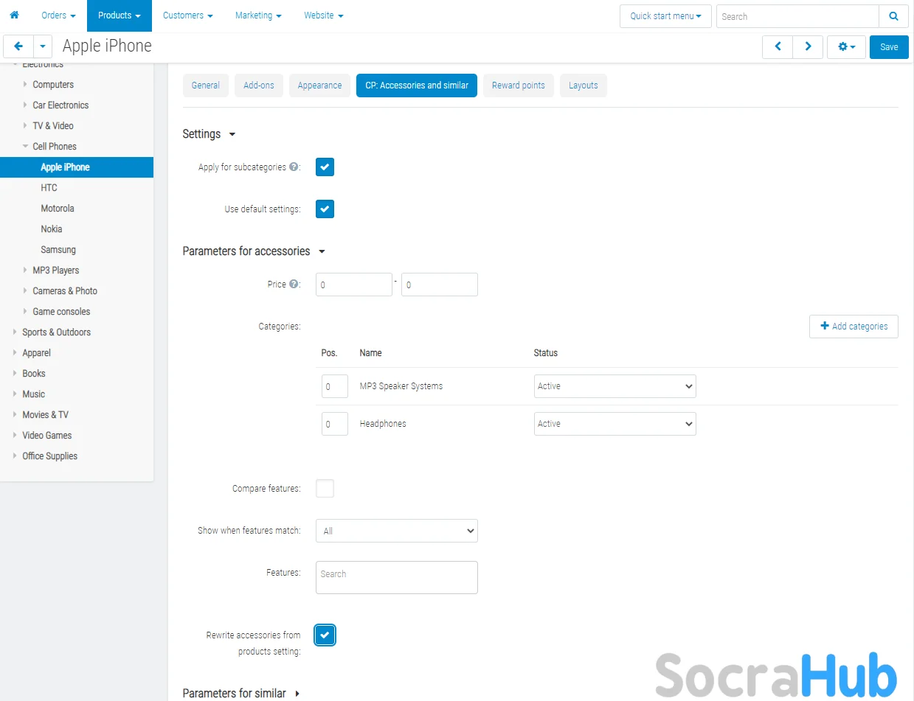The width and height of the screenshot is (914, 701).
Task: Switch to the Layouts tab
Action: 584,86
